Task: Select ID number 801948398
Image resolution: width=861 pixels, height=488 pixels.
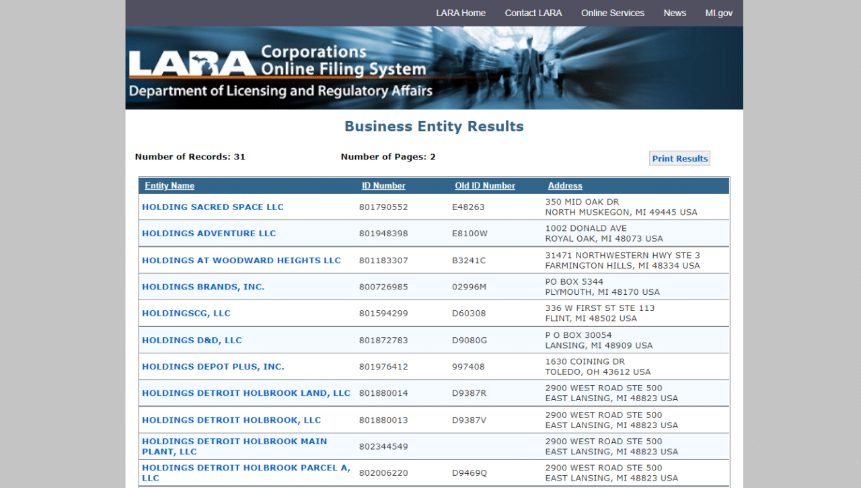Action: (383, 234)
